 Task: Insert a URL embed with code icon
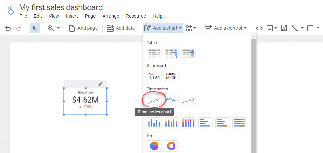[259, 28]
